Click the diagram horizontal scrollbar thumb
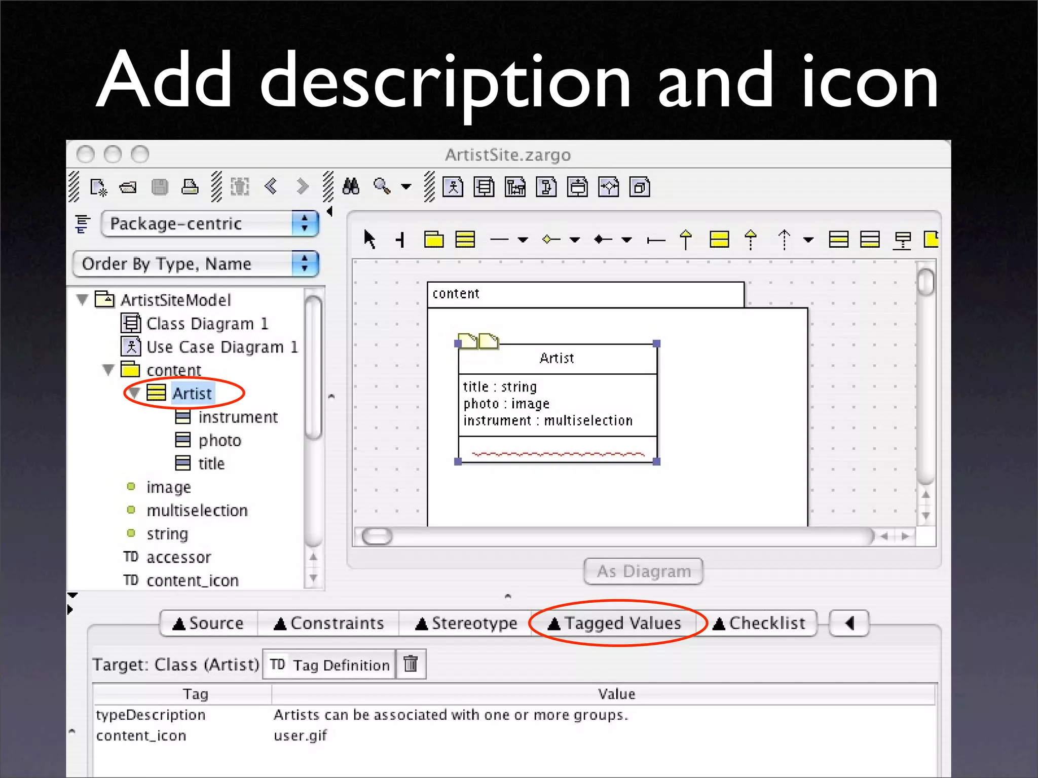 point(378,536)
